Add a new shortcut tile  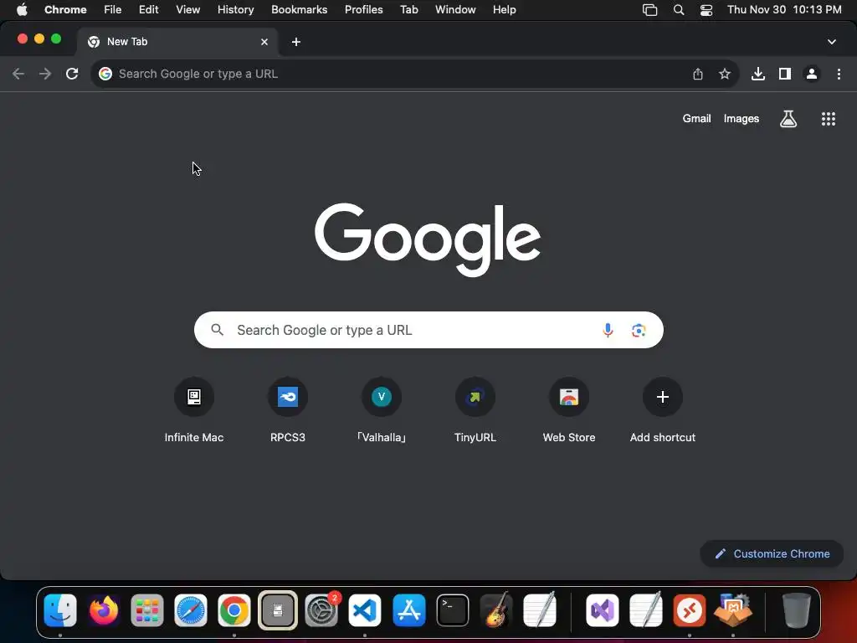pos(663,410)
